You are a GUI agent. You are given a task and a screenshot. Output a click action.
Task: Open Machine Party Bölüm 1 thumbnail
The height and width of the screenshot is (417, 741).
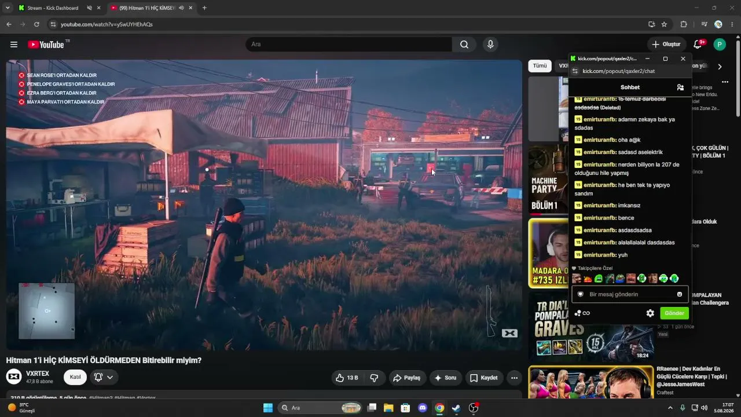548,180
